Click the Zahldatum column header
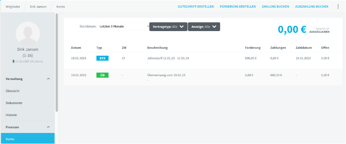 coord(303,48)
